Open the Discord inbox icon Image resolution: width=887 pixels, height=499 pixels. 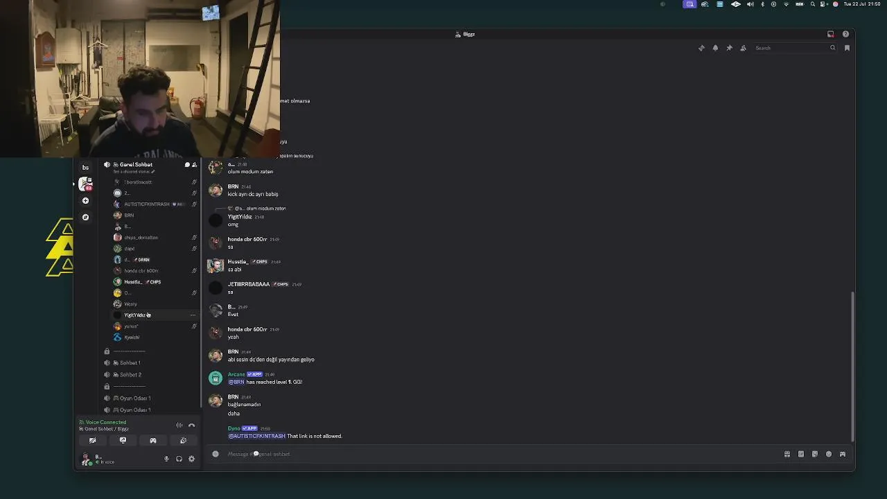coord(830,34)
